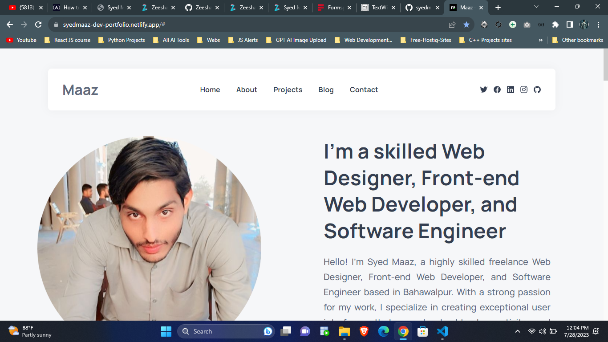
Task: Open the Youtube bookmark
Action: (21, 40)
